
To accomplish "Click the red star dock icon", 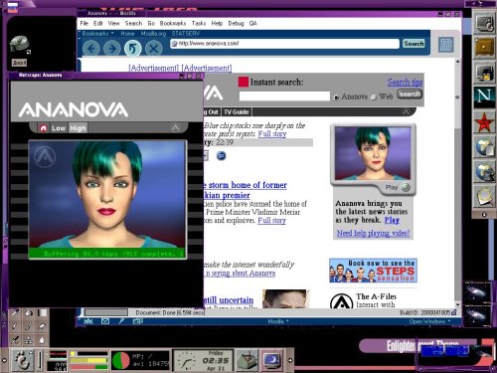I will pyautogui.click(x=484, y=122).
